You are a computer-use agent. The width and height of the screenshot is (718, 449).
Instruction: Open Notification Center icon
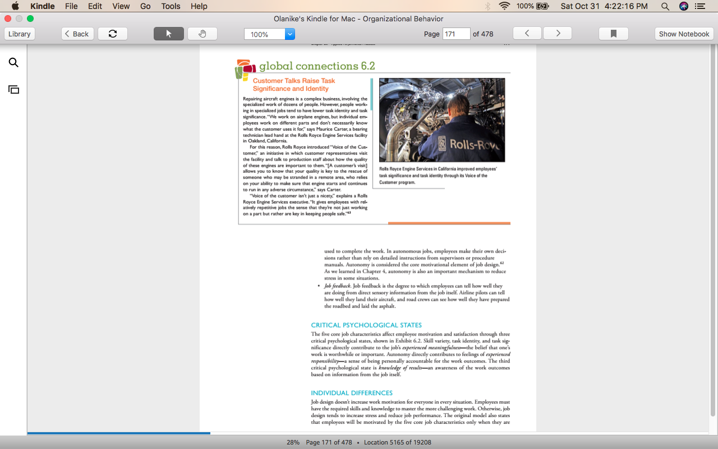(x=699, y=6)
